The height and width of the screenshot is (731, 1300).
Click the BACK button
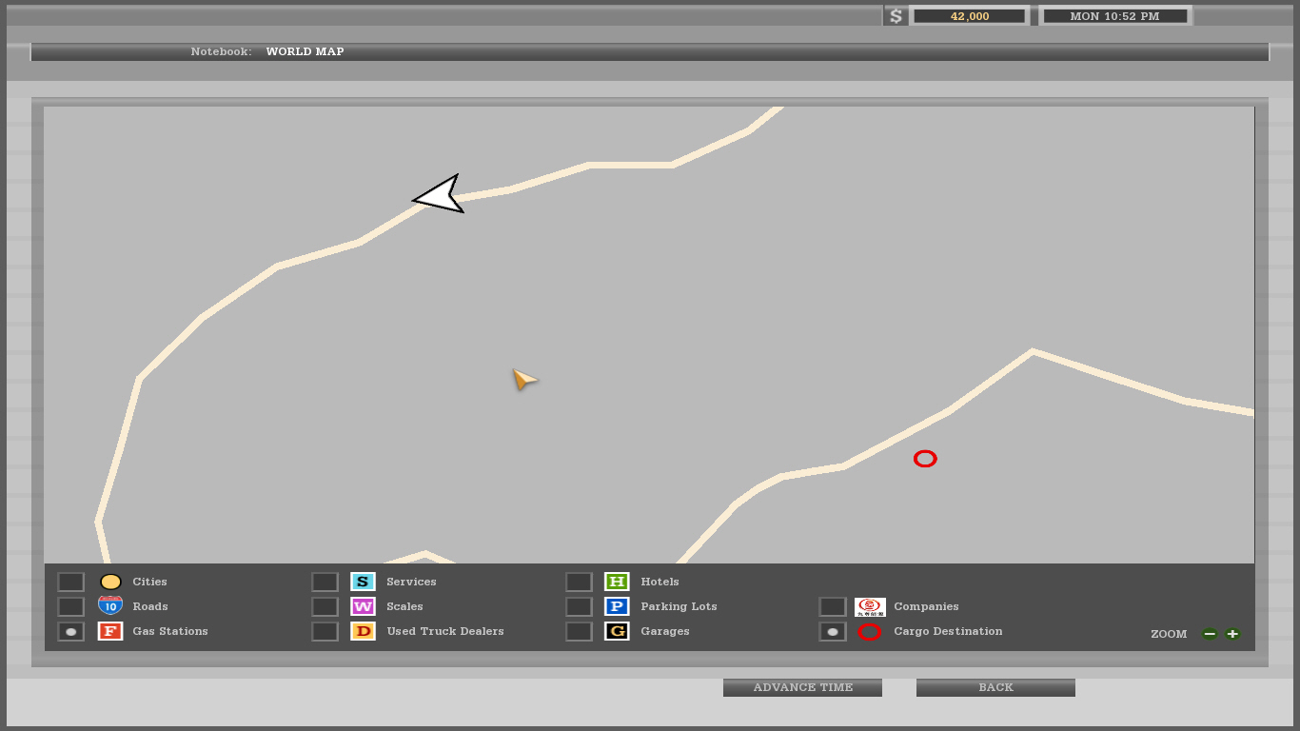pyautogui.click(x=995, y=687)
